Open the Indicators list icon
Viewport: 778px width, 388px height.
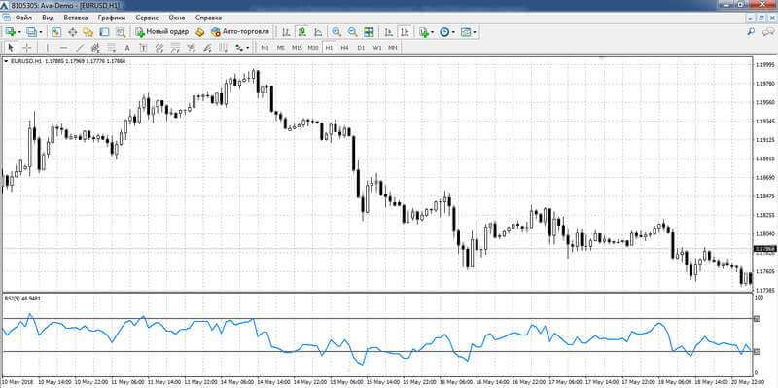(423, 32)
